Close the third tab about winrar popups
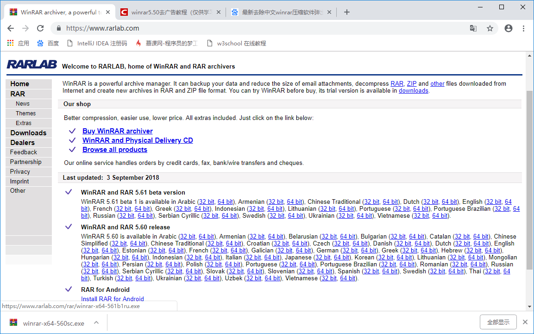The width and height of the screenshot is (534, 334). click(x=329, y=12)
